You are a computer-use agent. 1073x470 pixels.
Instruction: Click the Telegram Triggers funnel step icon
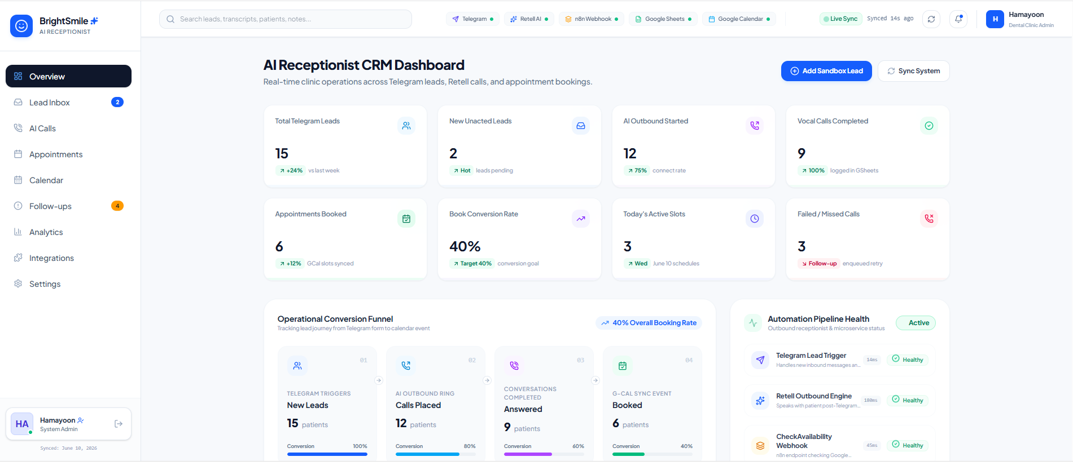297,366
